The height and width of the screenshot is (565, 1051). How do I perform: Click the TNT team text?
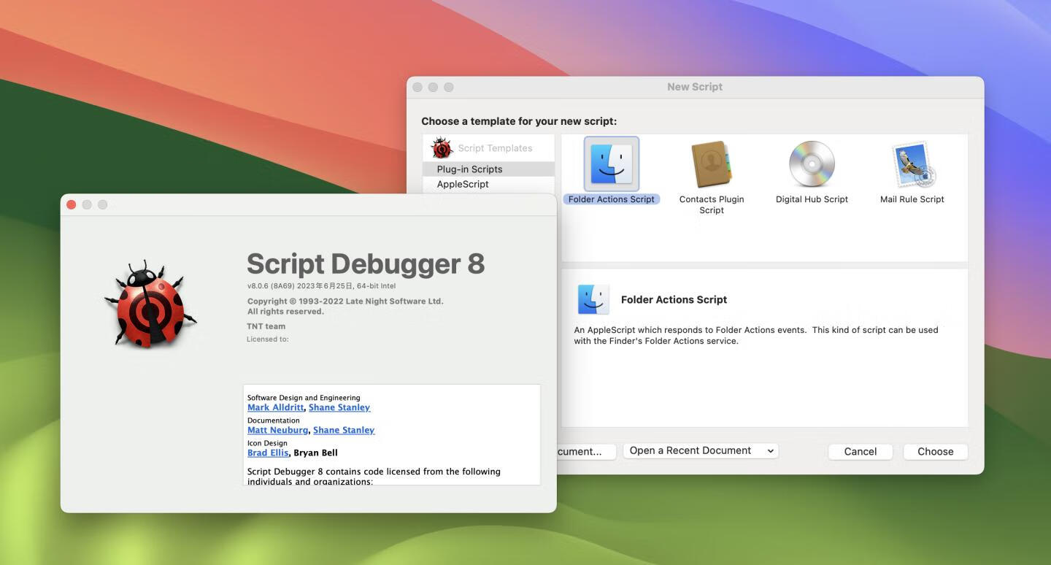pos(266,326)
